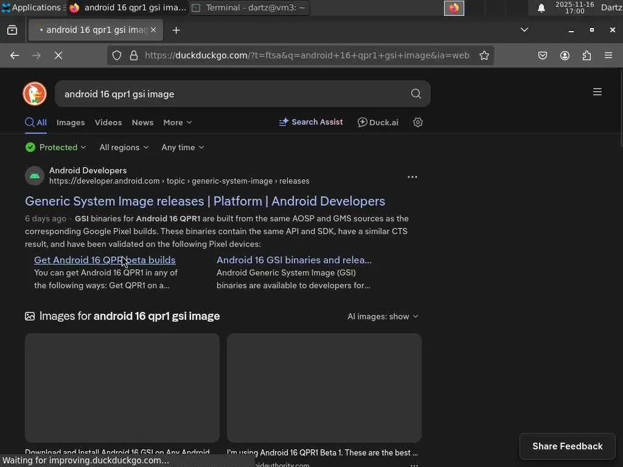Image resolution: width=623 pixels, height=467 pixels.
Task: Open Android 16 GSI binaries and relea... link
Action: 294,260
